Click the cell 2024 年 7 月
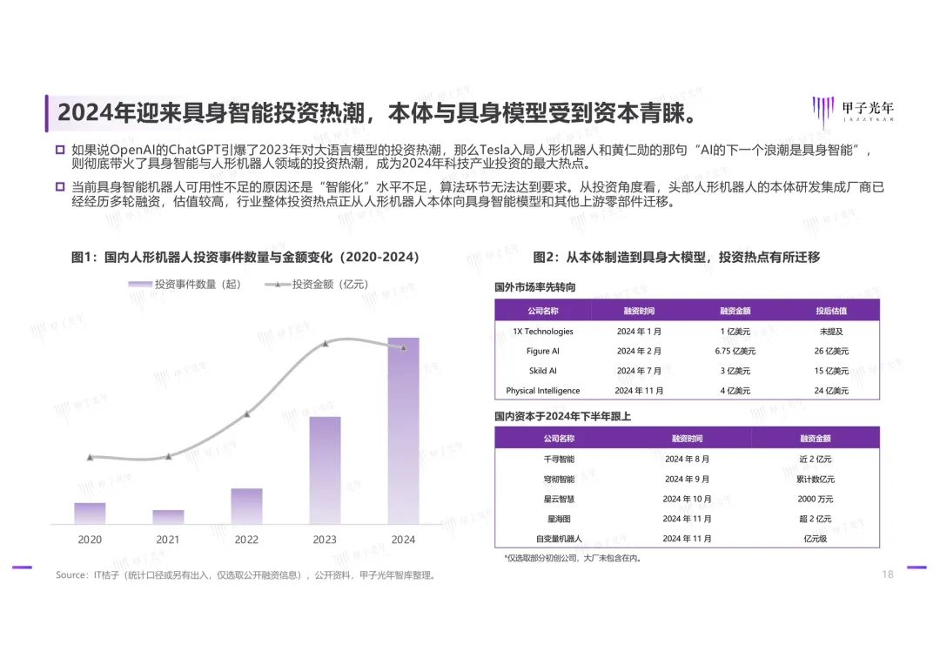This screenshot has height=665, width=940. point(639,371)
